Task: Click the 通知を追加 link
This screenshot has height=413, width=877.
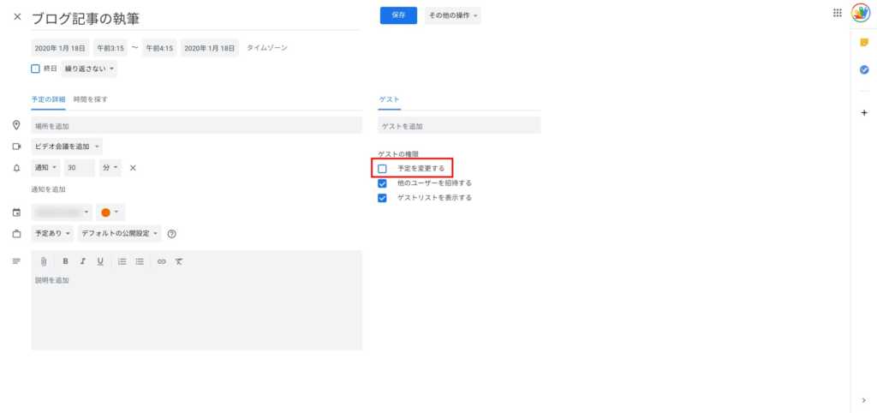Action: tap(49, 189)
